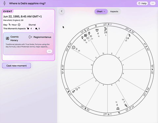Viewport: 158px width, 123px height.
Task: Click the Sun hour ruler glyph
Action: [x=19, y=25]
